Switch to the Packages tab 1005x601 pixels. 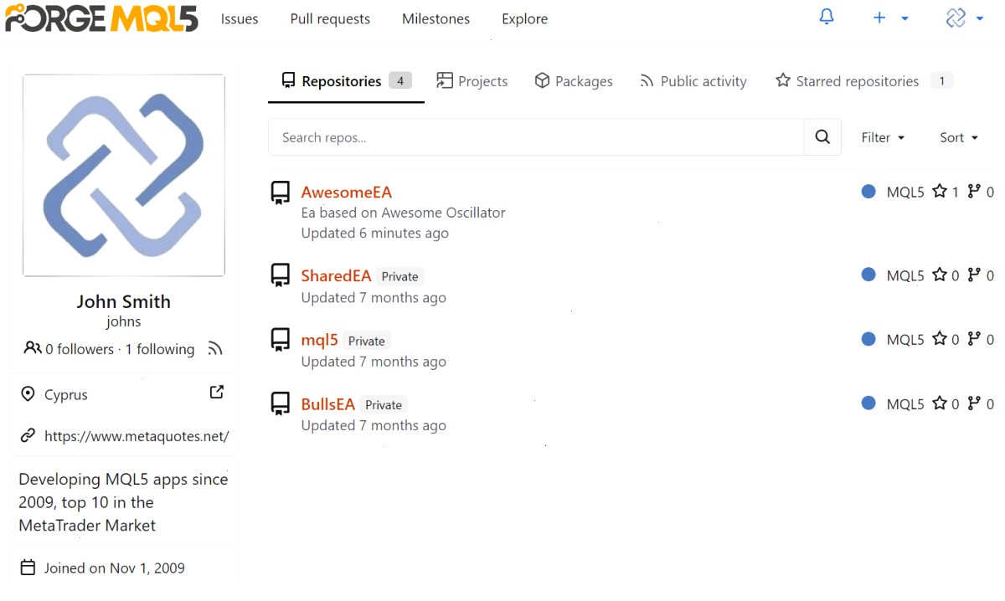[574, 81]
